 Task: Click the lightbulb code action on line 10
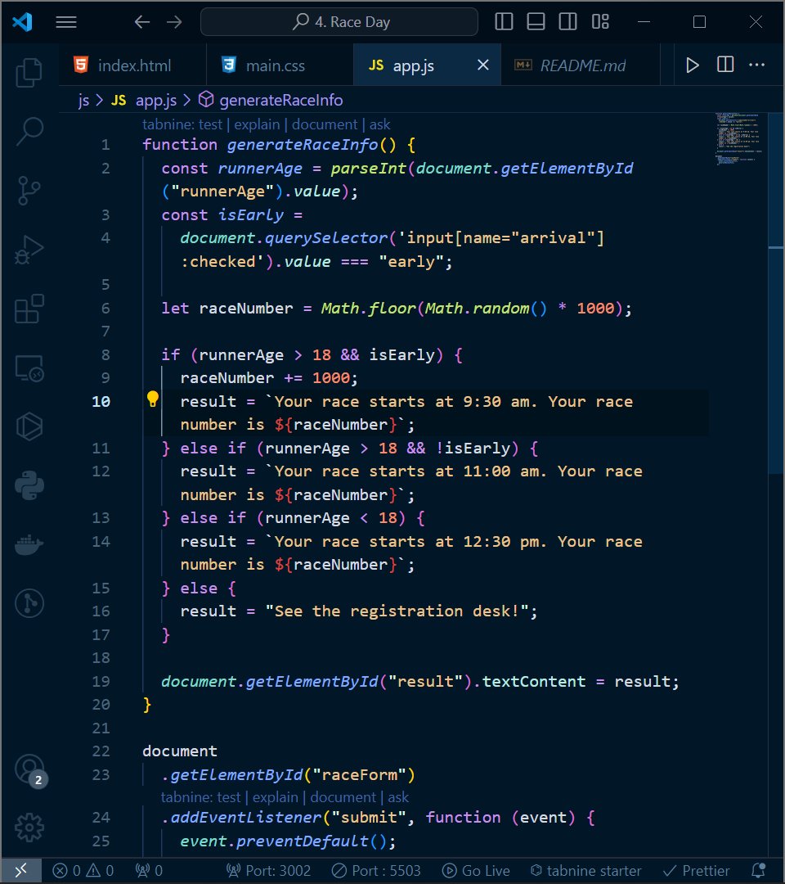pyautogui.click(x=152, y=399)
